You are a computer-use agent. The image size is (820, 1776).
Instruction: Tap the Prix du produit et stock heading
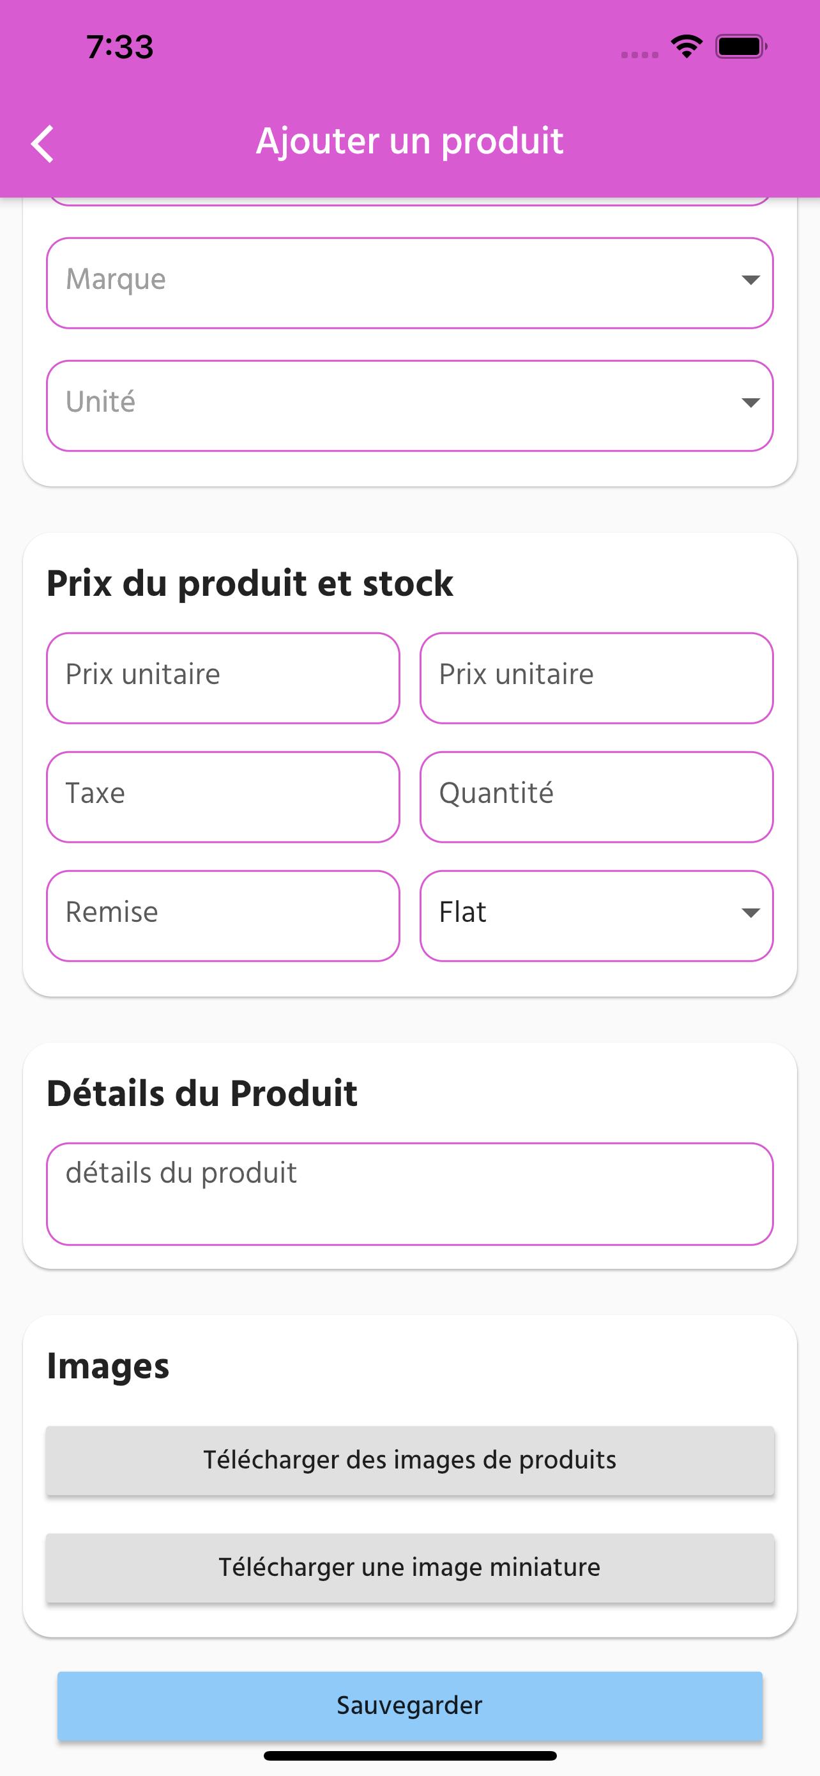[250, 584]
